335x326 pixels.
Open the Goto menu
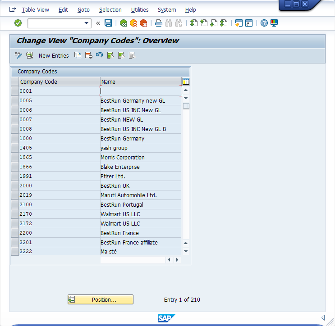[83, 9]
